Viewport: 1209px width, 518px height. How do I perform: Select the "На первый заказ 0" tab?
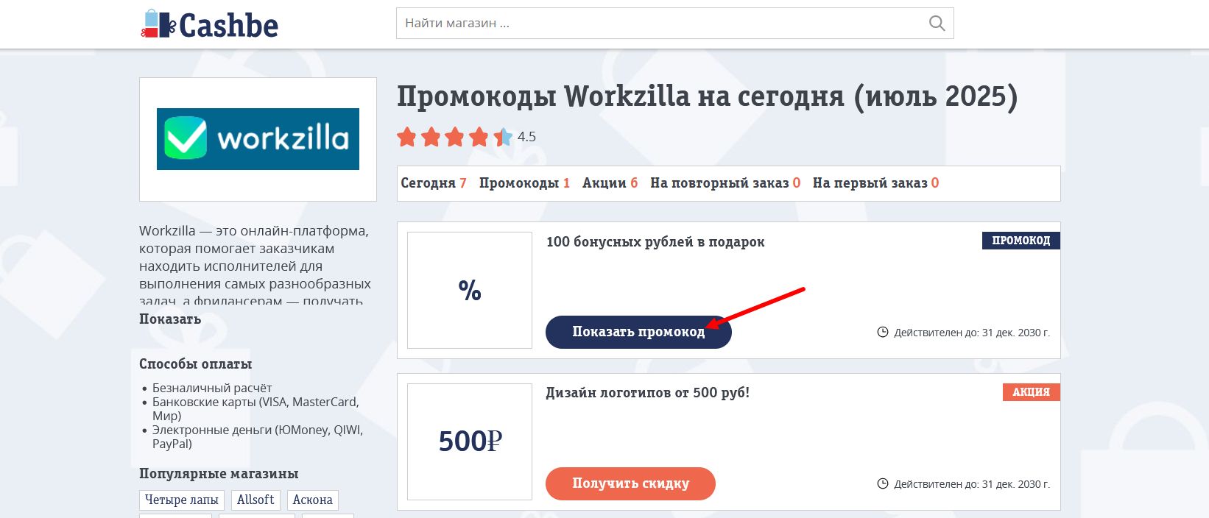coord(875,183)
